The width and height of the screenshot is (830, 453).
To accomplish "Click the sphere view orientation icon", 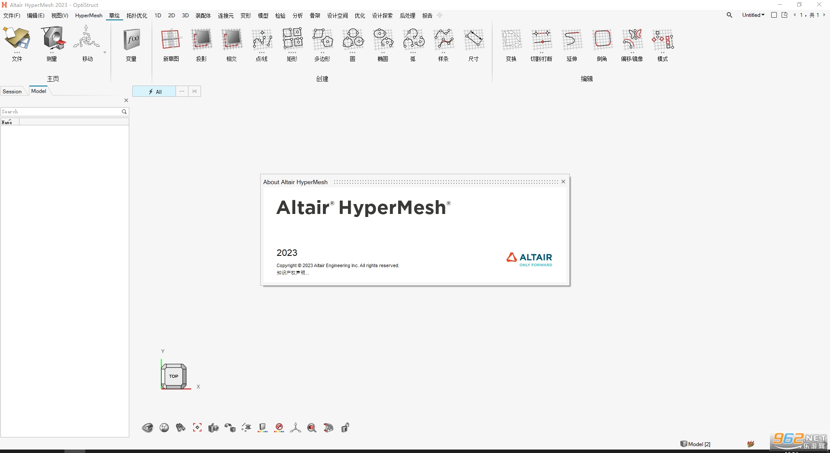I will coord(164,427).
